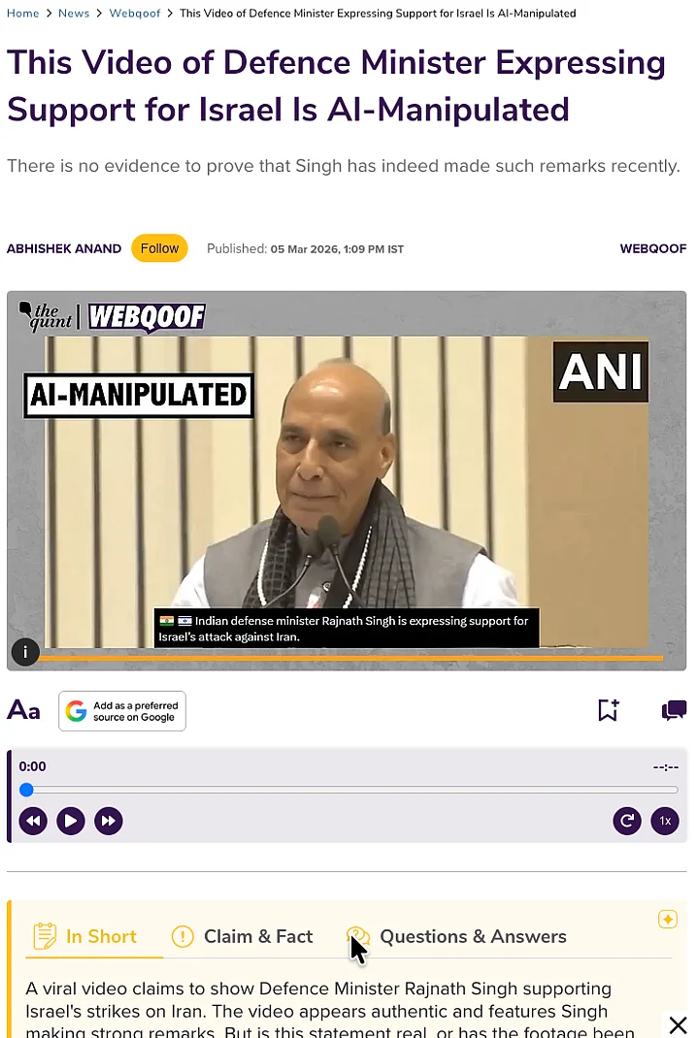
Task: Add as a preferred source on Google
Action: click(122, 711)
